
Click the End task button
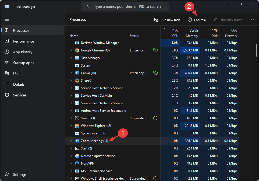tap(197, 20)
